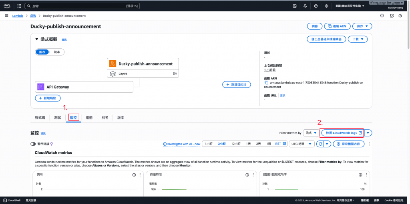This screenshot has width=410, height=204.
Task: Open the UTC 時區 dropdown
Action: (301, 144)
